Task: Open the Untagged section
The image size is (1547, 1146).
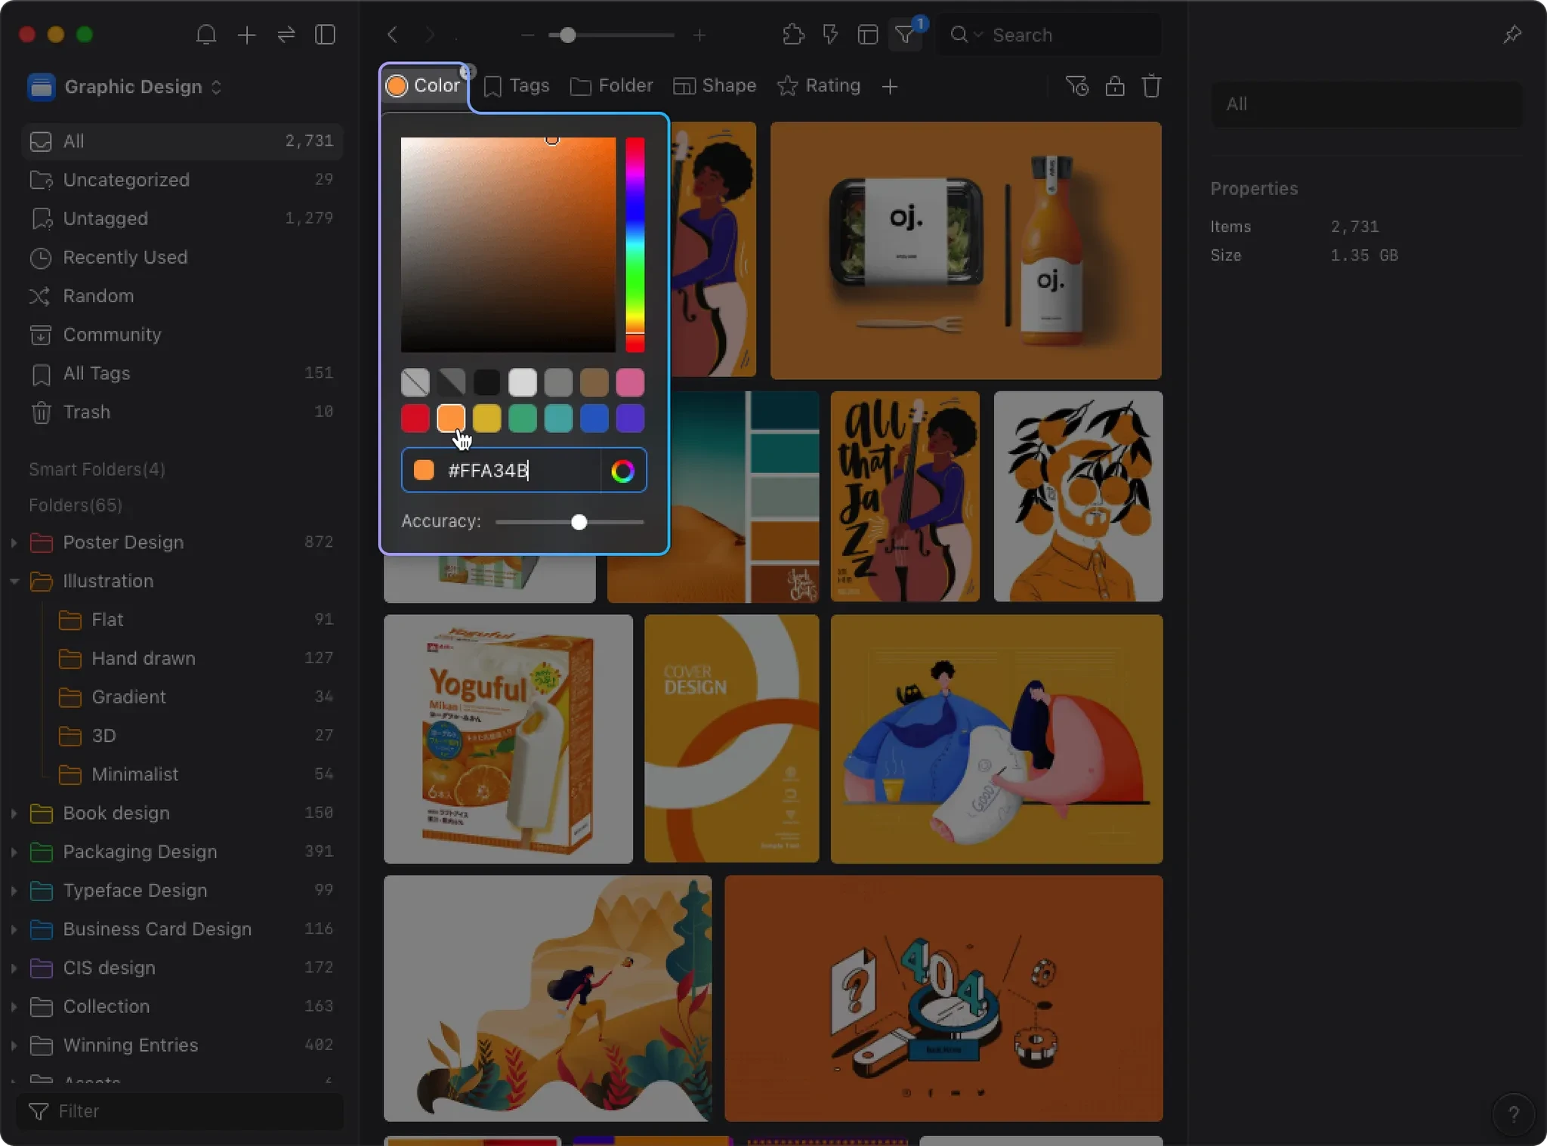Action: pos(182,218)
